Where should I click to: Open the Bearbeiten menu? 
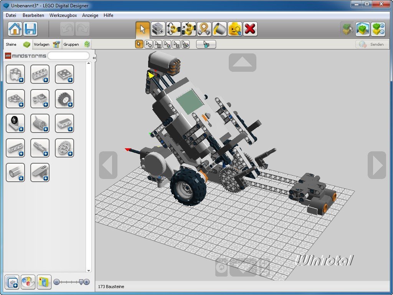(33, 15)
